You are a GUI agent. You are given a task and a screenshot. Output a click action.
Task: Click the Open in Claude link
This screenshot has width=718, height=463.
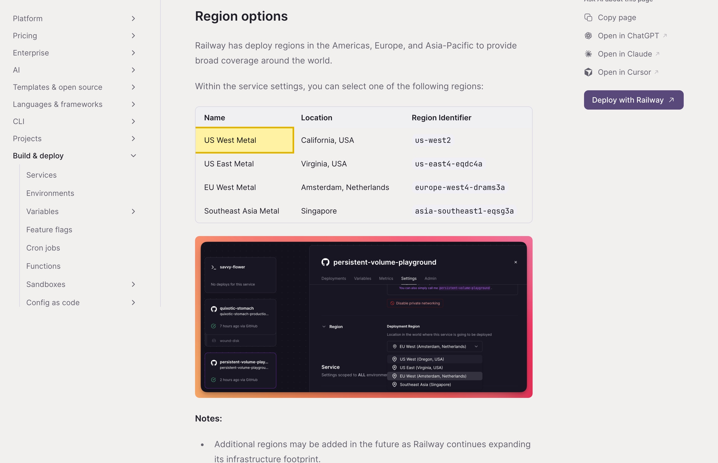tap(625, 54)
